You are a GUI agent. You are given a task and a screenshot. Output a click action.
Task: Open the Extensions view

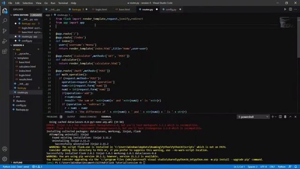click(5, 51)
